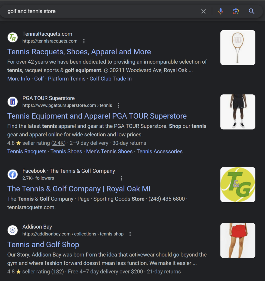265x281 pixels.
Task: Open the Golf Club Trade In sitelink
Action: tap(111, 79)
